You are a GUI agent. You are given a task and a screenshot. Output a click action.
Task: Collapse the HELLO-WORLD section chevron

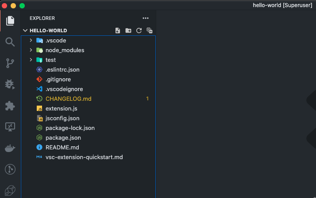point(25,30)
